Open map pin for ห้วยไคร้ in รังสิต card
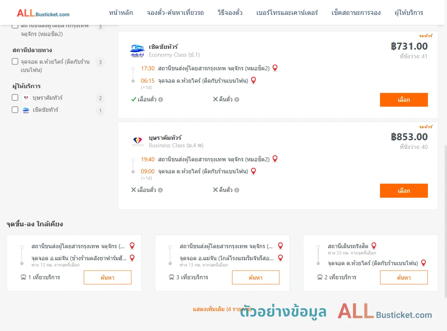 click(423, 263)
